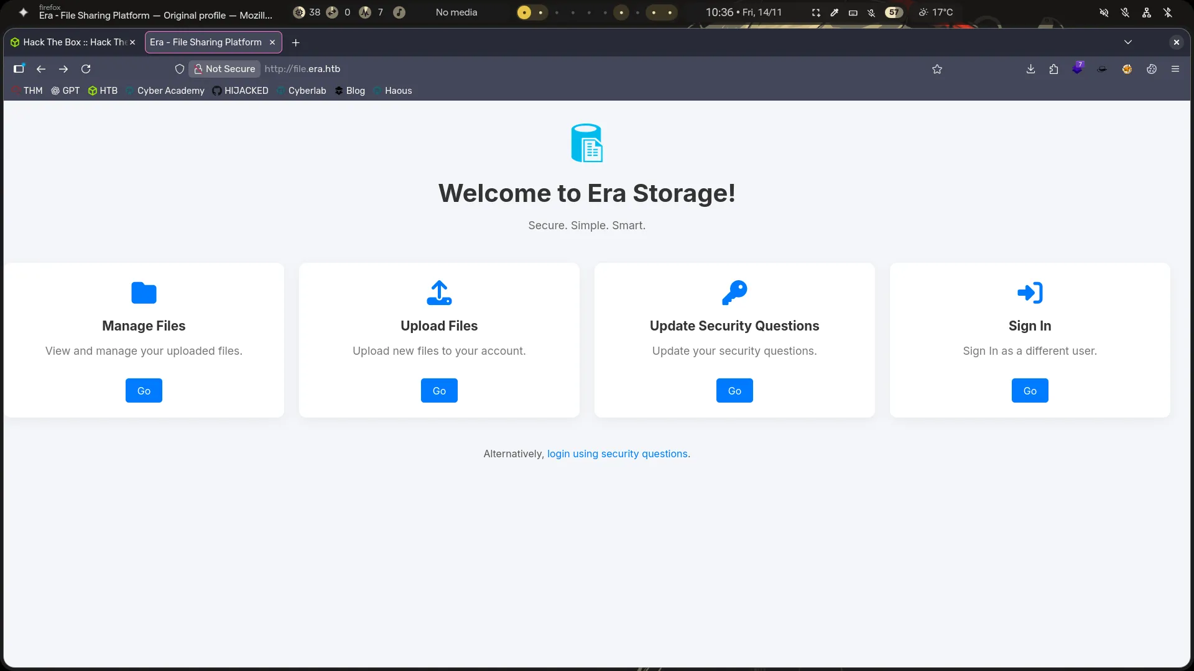Open the sidebar panel icon
Viewport: 1194px width, 671px height.
pos(19,69)
